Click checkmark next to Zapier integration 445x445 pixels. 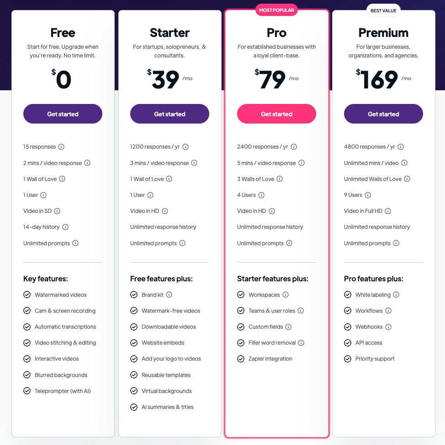tap(241, 359)
